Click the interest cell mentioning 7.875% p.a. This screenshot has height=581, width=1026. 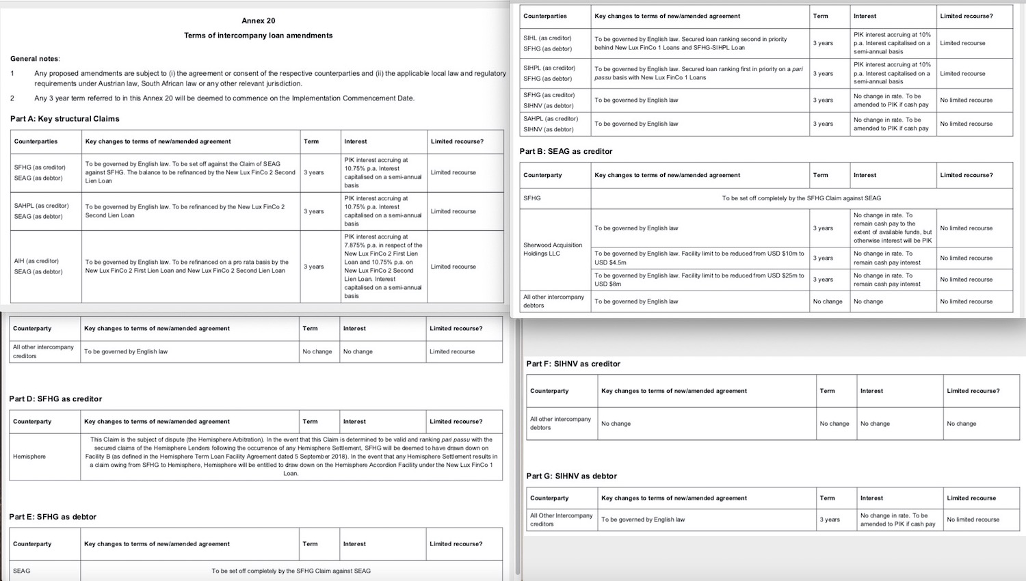tap(384, 267)
